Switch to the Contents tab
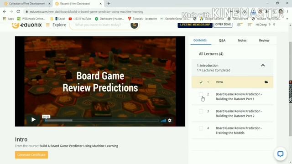This screenshot has height=164, width=292. tap(200, 40)
